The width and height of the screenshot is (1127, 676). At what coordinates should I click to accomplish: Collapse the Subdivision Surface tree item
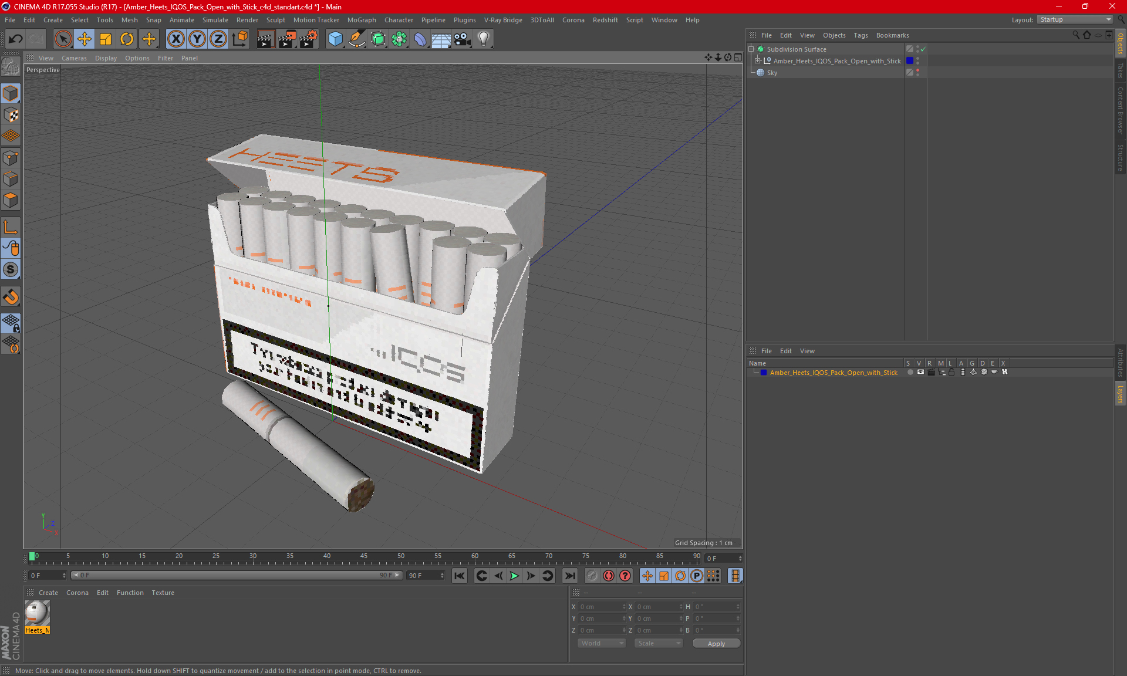coord(751,49)
